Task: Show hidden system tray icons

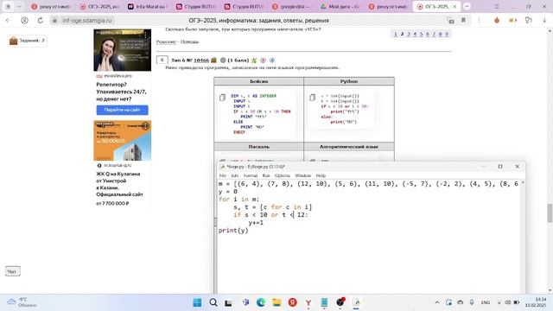Action: (437, 302)
